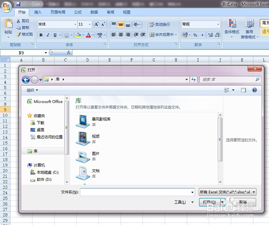Apply comma style
Image resolution: width=269 pixels, height=225 pixels.
point(202,35)
